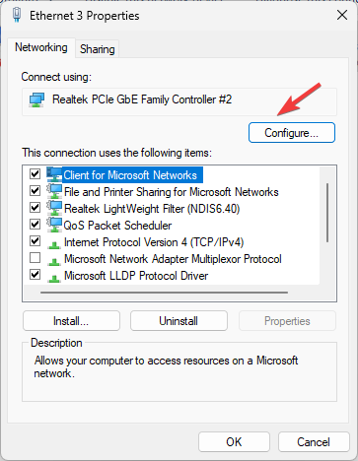Toggle the QoS Packet Scheduler checkbox
The image size is (358, 461).
tap(35, 224)
